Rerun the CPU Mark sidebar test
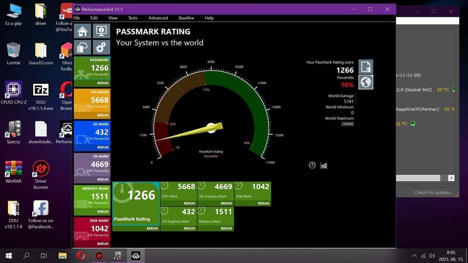 pos(103,115)
